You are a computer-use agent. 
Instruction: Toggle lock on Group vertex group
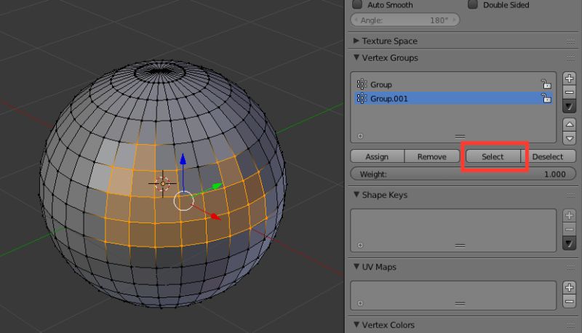(546, 84)
